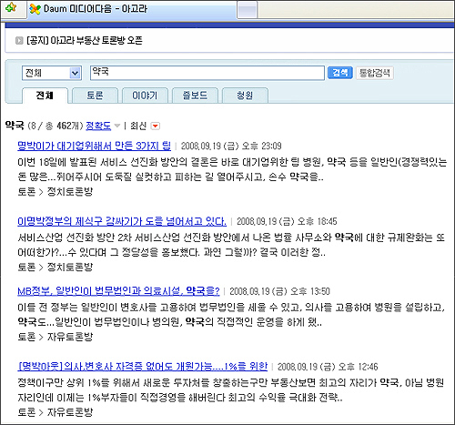The width and height of the screenshot is (455, 425).
Task: Open the 아고라 부동산 토론방 오픈 notice
Action: point(85,40)
